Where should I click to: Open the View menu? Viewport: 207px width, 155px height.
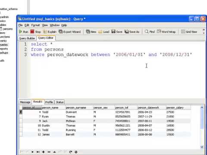(x=45, y=25)
